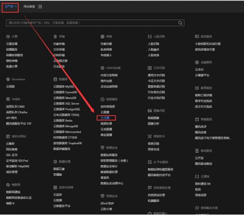
Task: Open 即时通信 IM under 云通信
Action: click(203, 184)
